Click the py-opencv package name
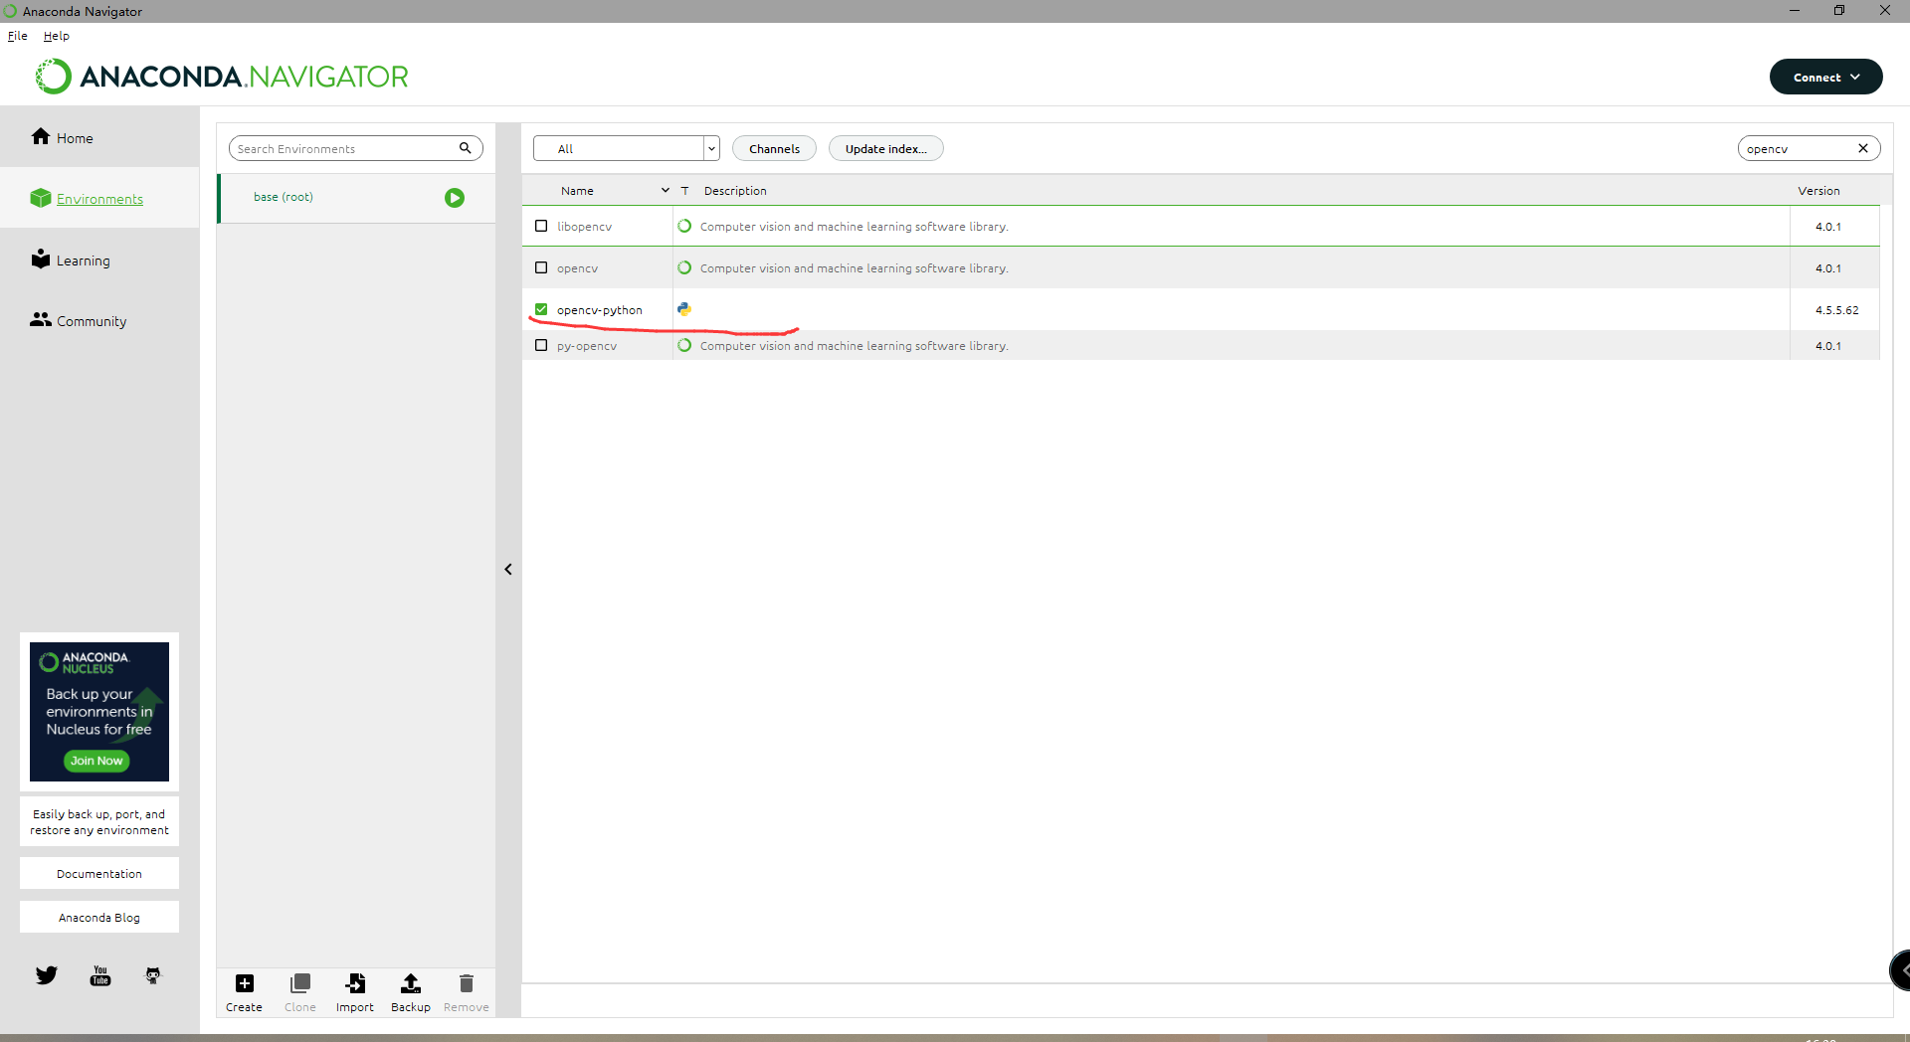Viewport: 1910px width, 1042px height. point(587,345)
